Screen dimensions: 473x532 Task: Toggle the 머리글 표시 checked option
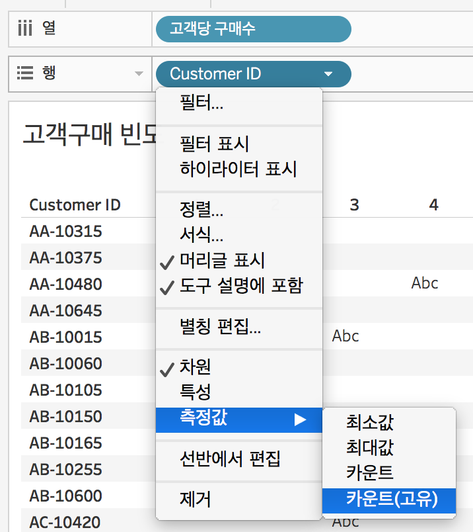[x=239, y=260]
